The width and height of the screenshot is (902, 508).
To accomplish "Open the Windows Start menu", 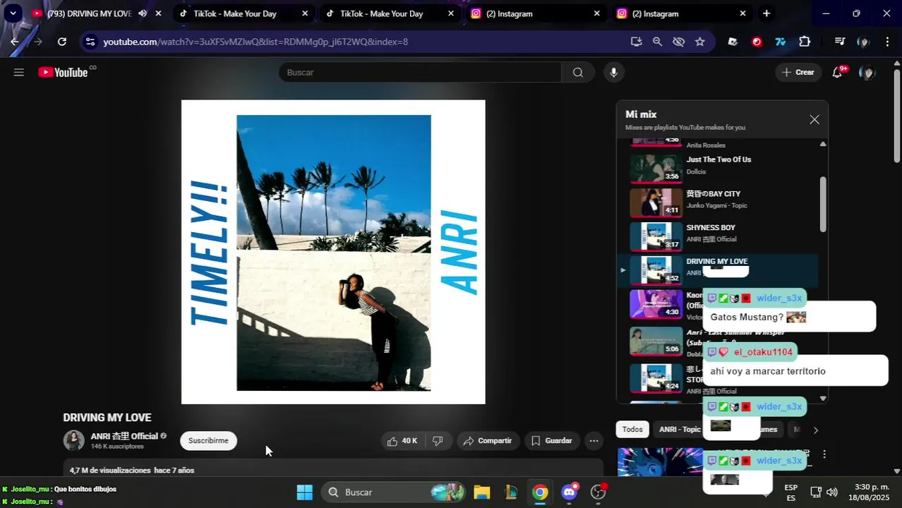I will click(x=304, y=492).
